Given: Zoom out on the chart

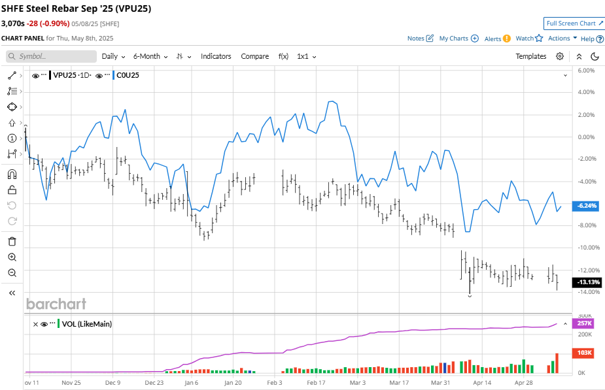Looking at the screenshot, I should click(12, 273).
